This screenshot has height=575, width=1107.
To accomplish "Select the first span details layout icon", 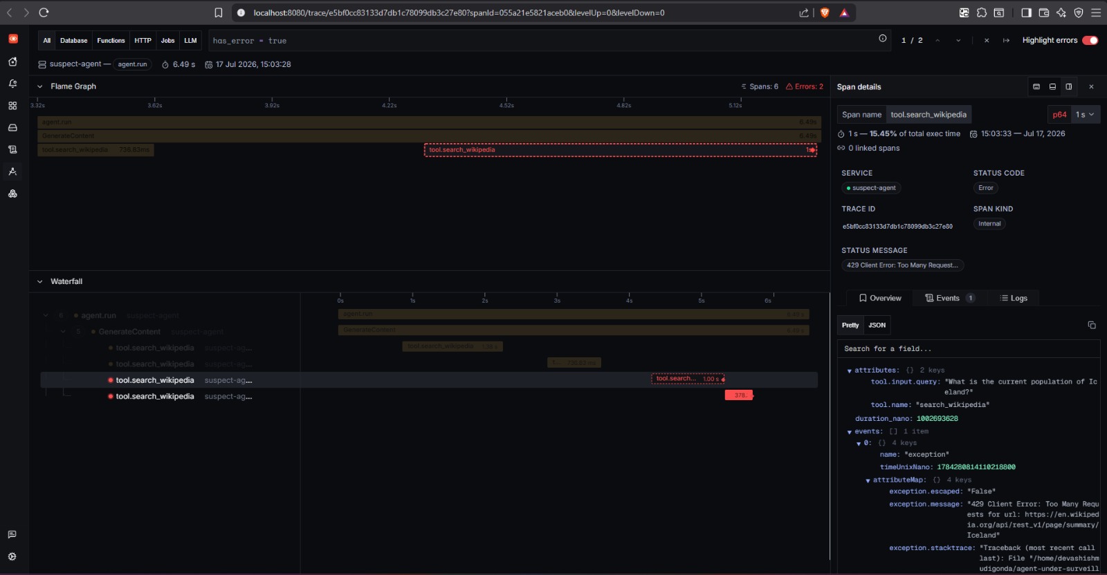I will 1036,86.
